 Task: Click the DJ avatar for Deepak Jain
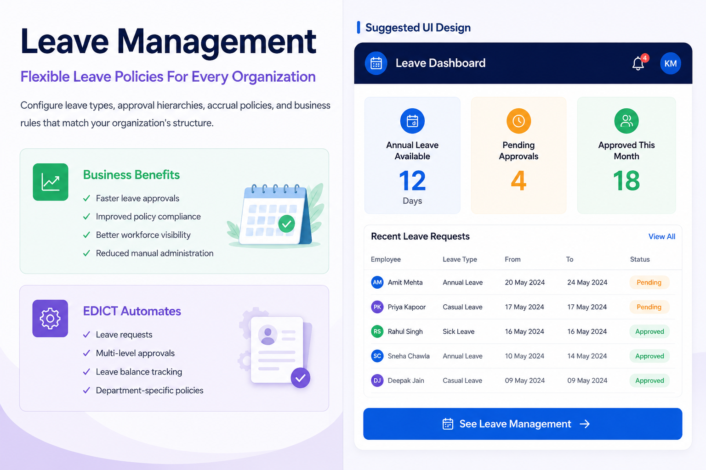click(x=377, y=380)
